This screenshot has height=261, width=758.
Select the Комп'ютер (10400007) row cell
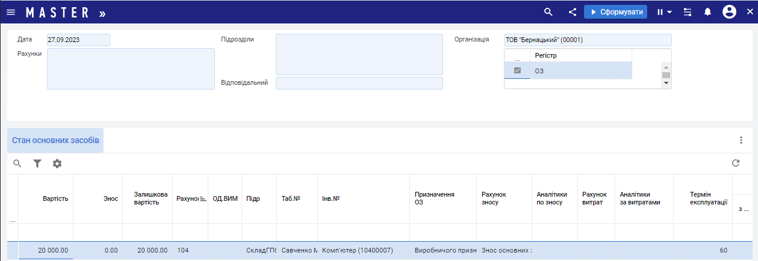358,250
